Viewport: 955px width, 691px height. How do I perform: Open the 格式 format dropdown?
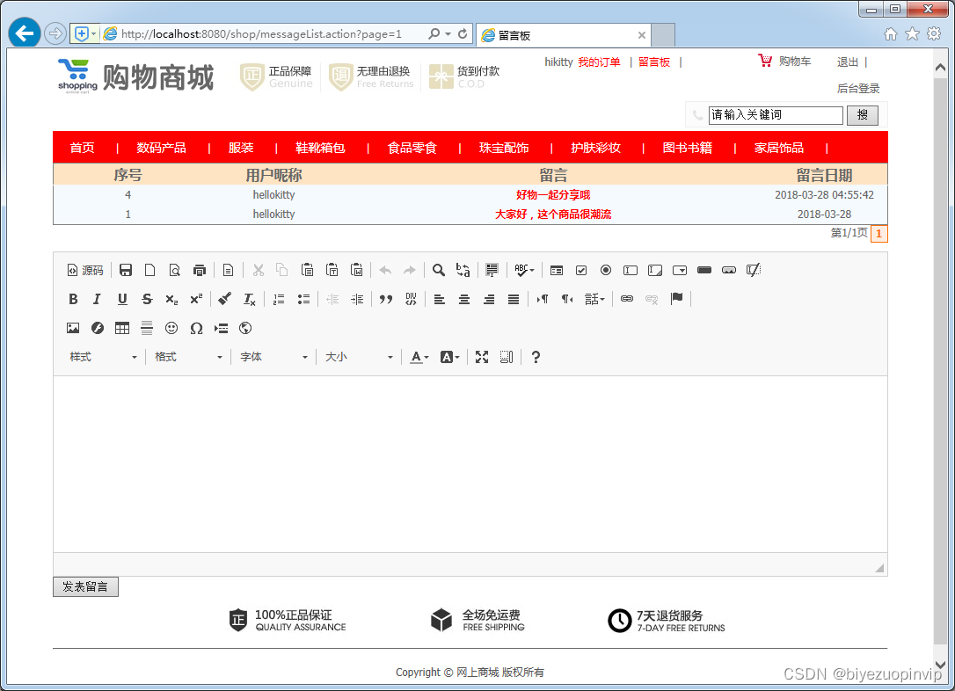[188, 357]
